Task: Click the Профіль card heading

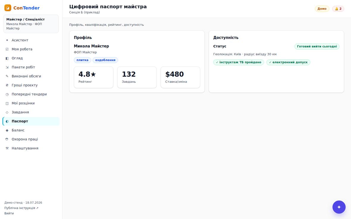Action: tap(83, 38)
